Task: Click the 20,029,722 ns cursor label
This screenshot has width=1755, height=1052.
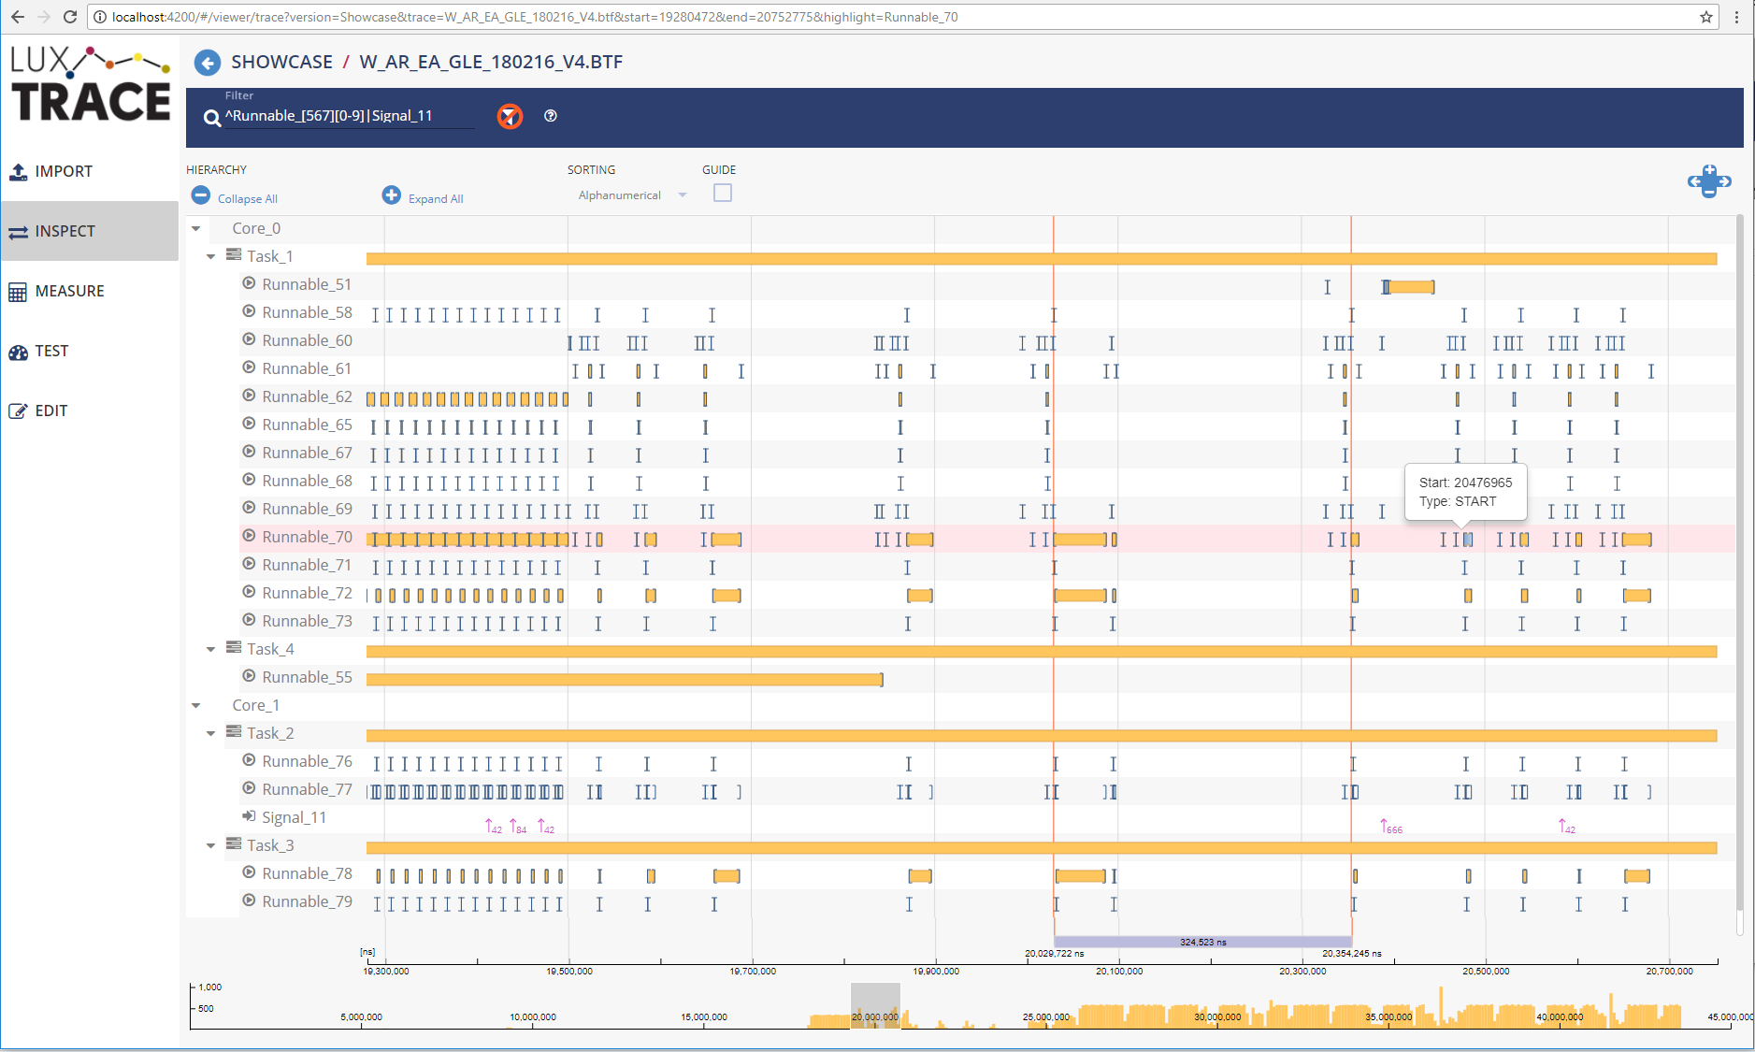Action: [x=1054, y=954]
